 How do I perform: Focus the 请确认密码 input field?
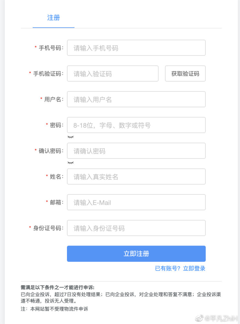[136, 151]
